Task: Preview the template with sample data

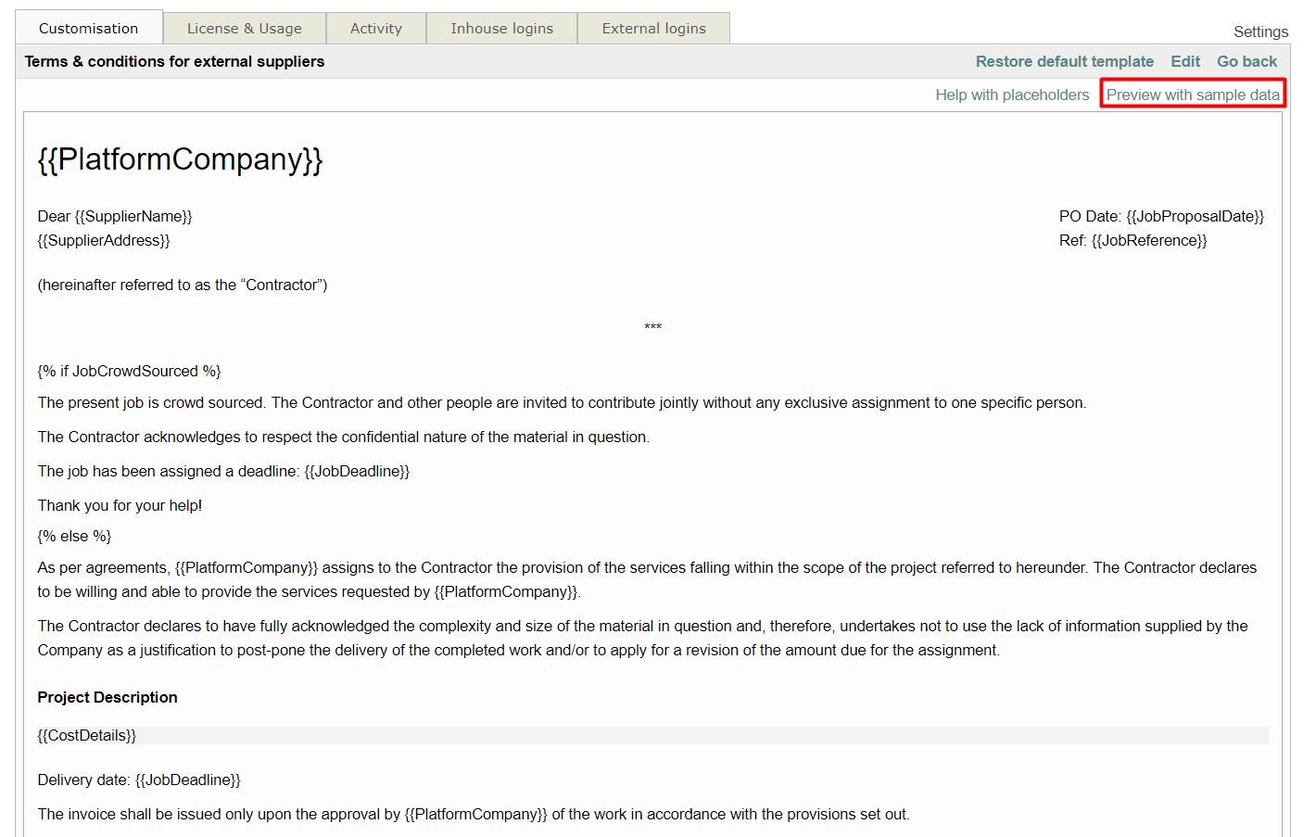Action: coord(1192,95)
